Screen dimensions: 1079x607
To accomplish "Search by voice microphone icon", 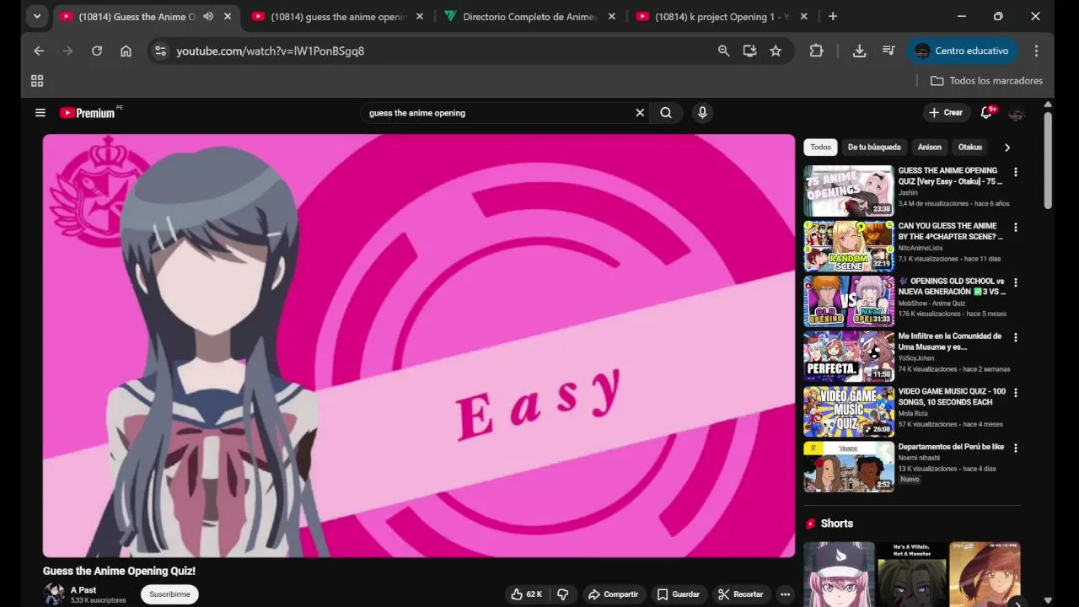I will point(702,112).
